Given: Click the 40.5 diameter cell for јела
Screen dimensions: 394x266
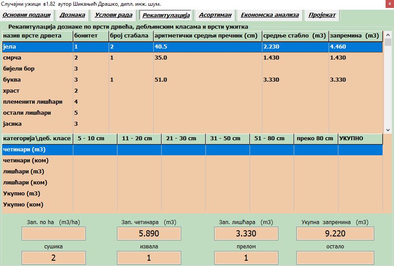Looking at the screenshot, I should coord(208,47).
